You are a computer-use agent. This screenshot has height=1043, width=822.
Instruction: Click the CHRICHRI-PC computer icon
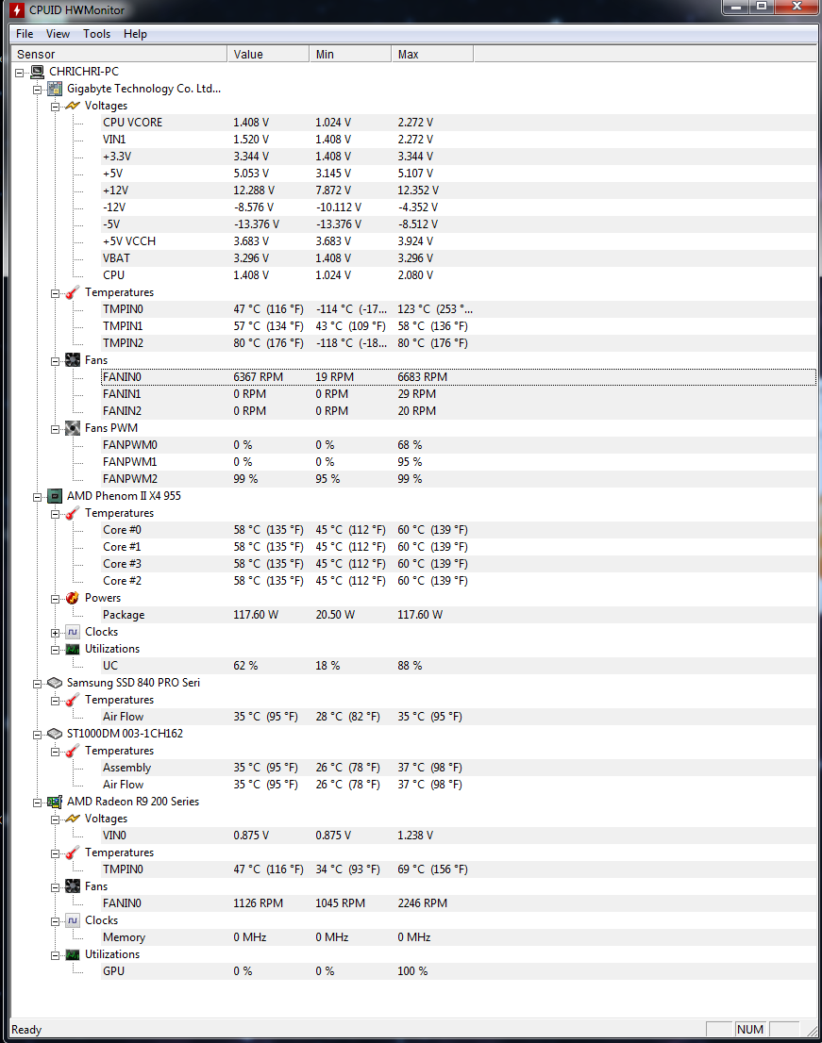38,71
